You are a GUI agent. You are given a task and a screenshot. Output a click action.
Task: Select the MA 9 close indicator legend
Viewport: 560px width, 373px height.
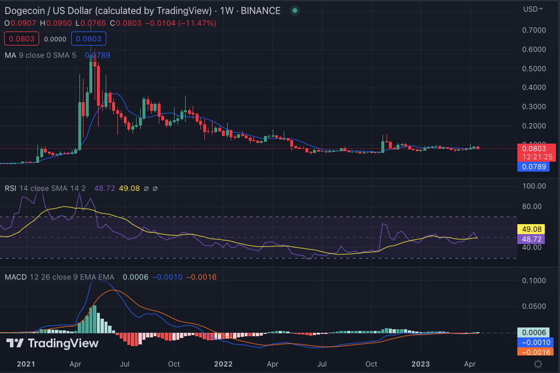point(40,55)
